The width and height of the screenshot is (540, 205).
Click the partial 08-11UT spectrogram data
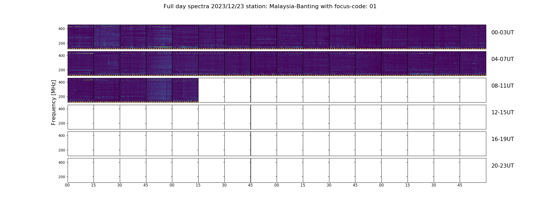(133, 90)
